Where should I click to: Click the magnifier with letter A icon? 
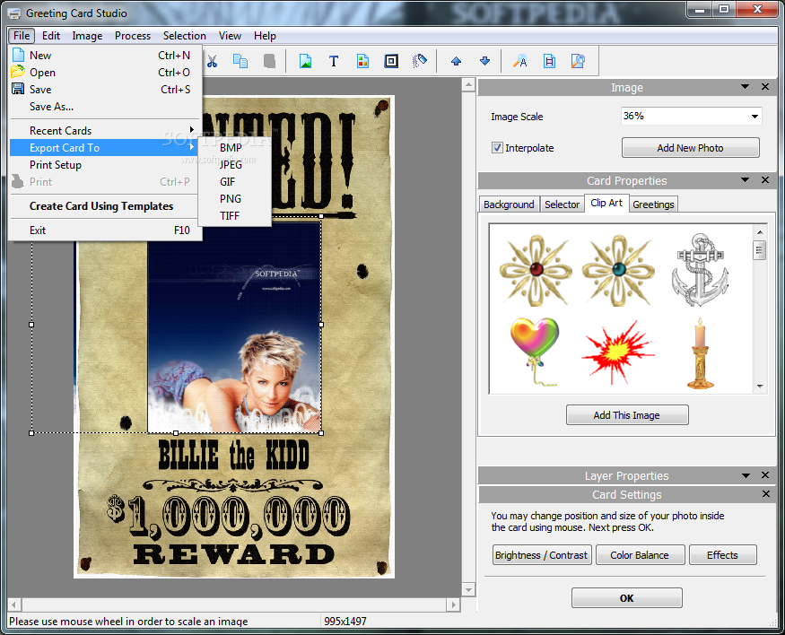(520, 61)
